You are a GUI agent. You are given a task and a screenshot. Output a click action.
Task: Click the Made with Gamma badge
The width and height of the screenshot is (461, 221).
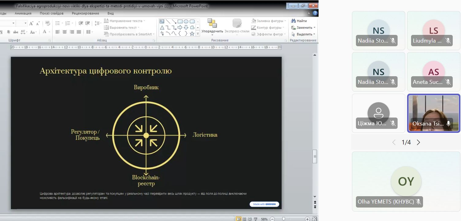click(264, 204)
